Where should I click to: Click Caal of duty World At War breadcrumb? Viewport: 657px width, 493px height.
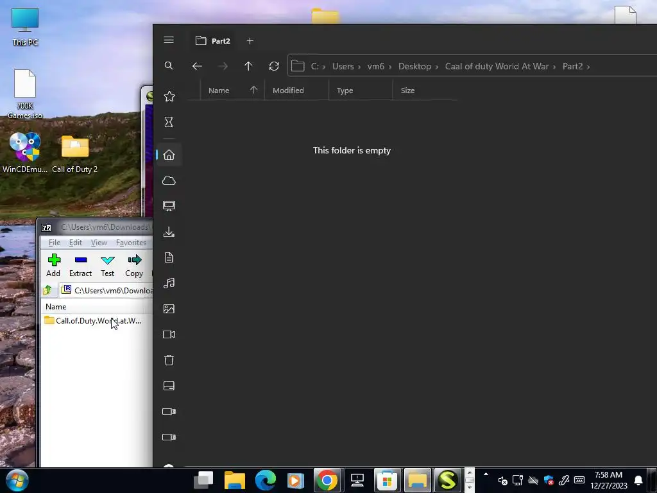[497, 66]
